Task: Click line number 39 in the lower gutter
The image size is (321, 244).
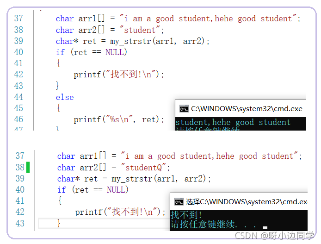Action: [20, 178]
